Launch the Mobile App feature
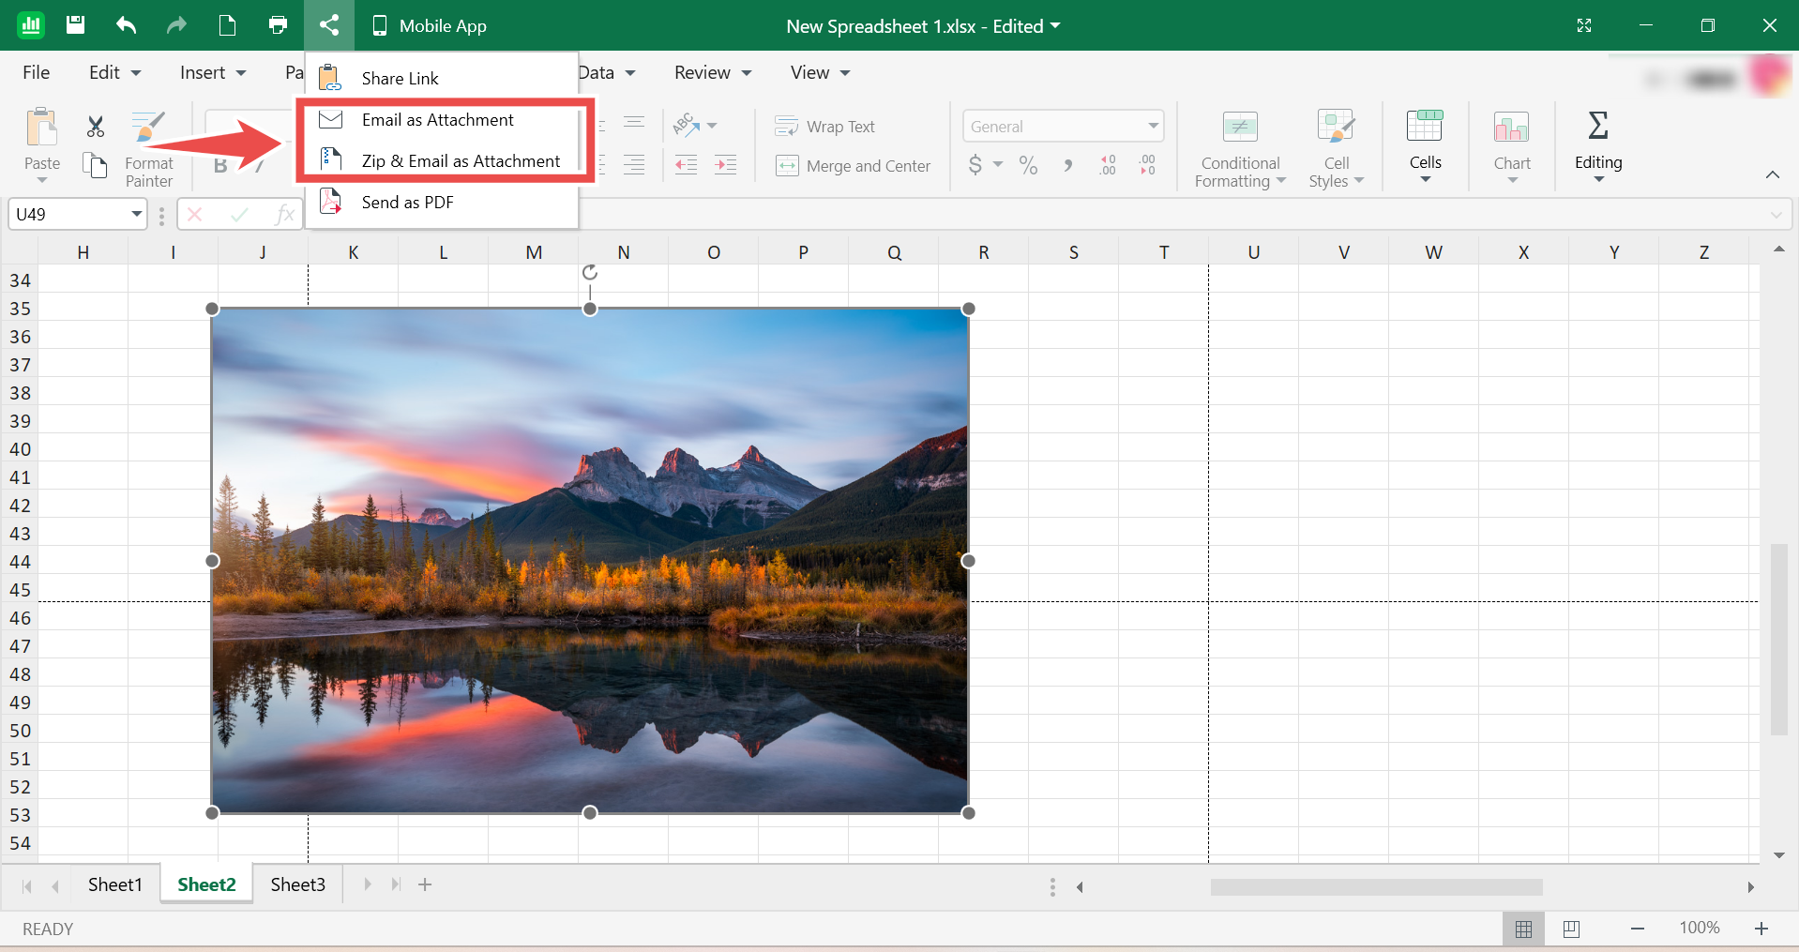 [x=429, y=25]
